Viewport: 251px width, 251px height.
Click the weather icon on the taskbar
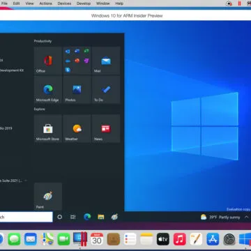(204, 218)
